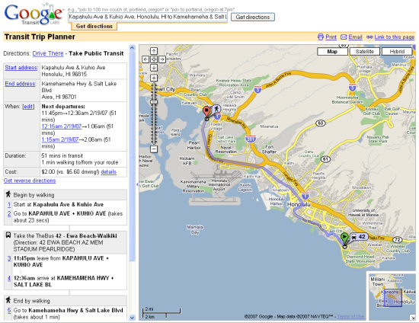Click the bus 42 label bubble on map

click(359, 237)
